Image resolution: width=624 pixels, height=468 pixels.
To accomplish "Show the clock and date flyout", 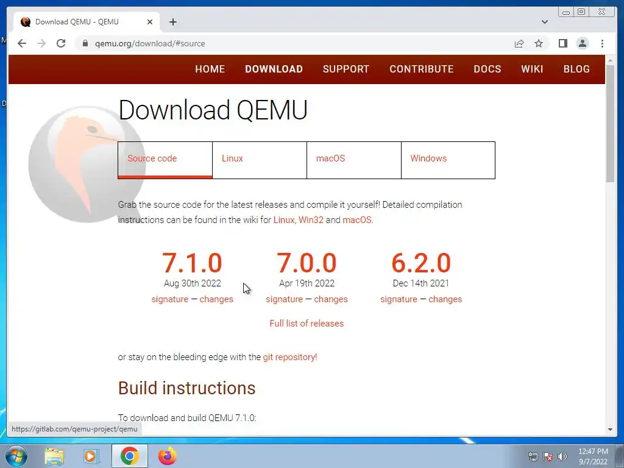I will click(x=593, y=456).
